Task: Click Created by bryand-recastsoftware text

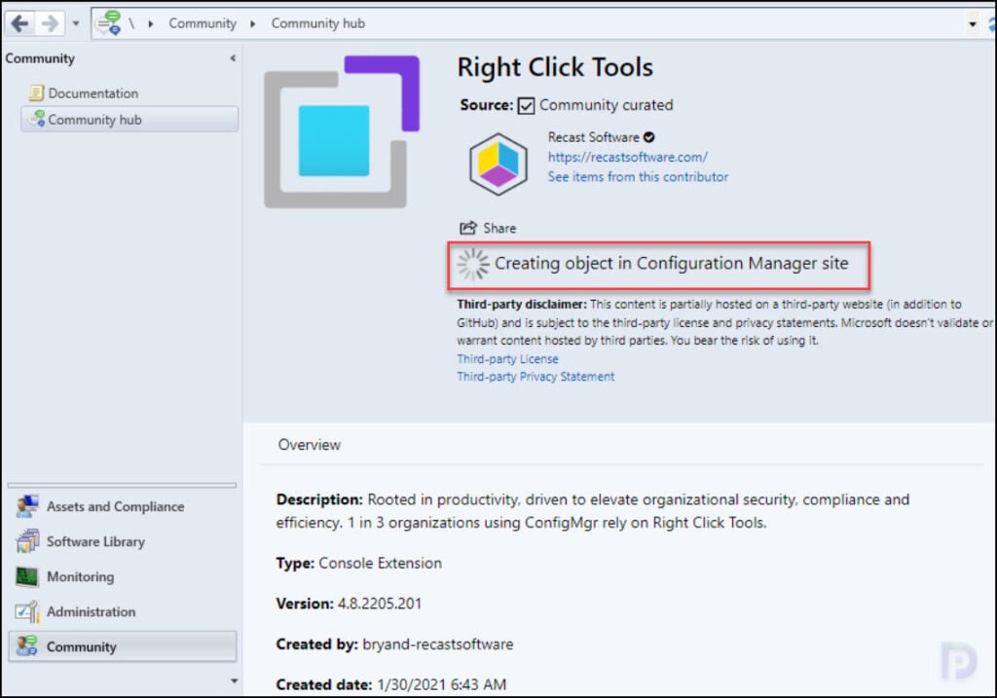Action: 395,644
